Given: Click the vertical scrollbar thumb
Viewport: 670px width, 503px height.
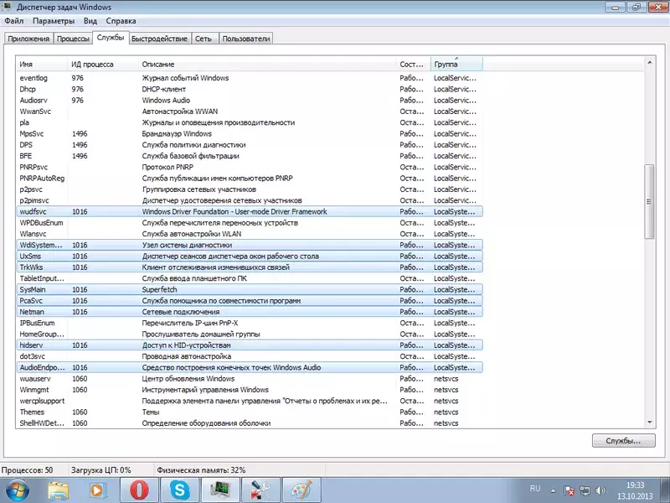Looking at the screenshot, I should coord(650,201).
